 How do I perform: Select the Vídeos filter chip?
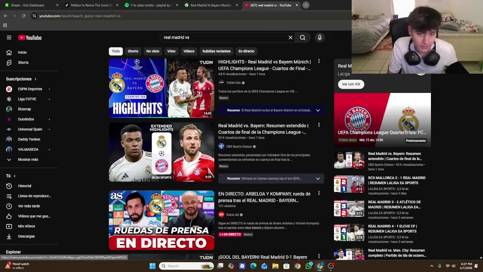click(x=189, y=51)
